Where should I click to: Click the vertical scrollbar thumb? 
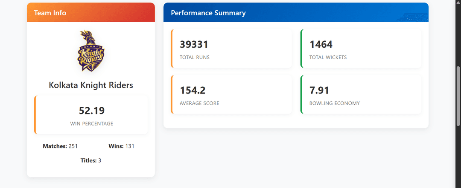(458, 97)
